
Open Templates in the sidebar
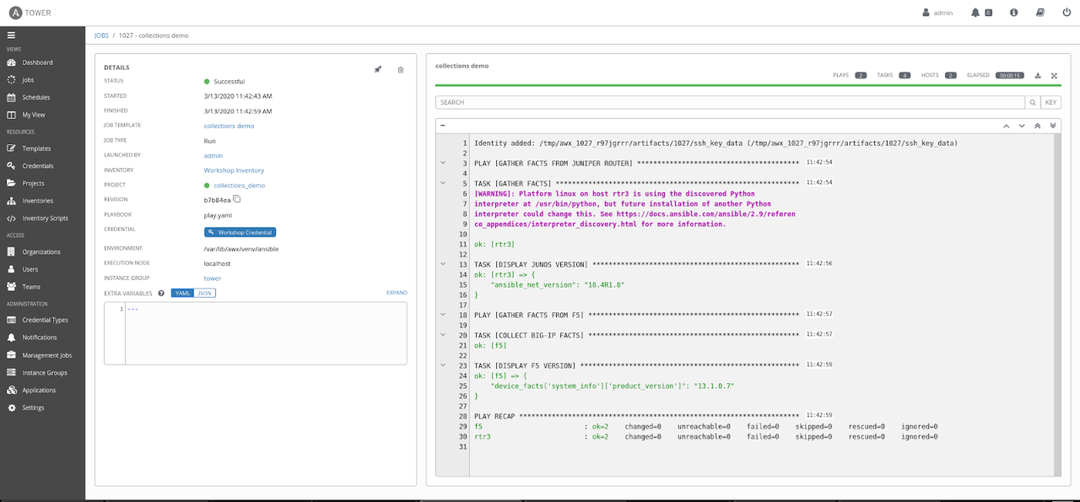pyautogui.click(x=36, y=148)
